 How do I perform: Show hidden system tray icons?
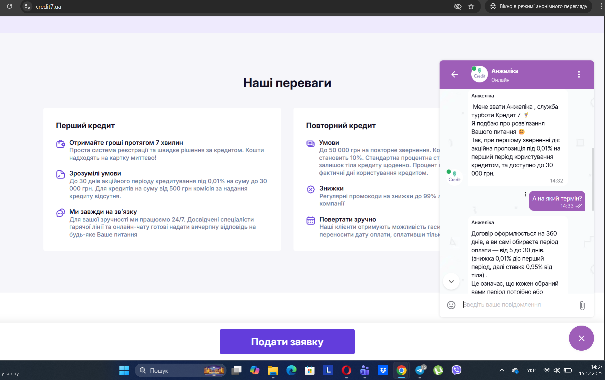tap(502, 370)
